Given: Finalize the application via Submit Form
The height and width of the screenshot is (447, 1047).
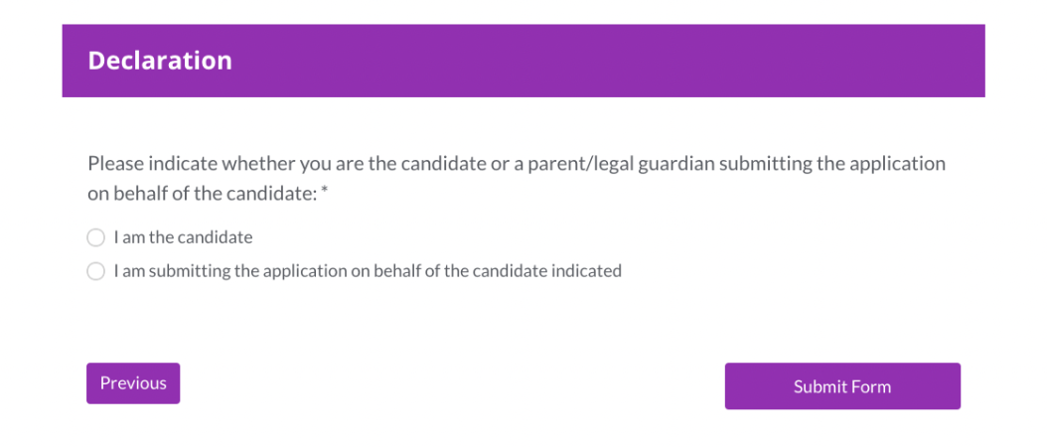Looking at the screenshot, I should [842, 386].
